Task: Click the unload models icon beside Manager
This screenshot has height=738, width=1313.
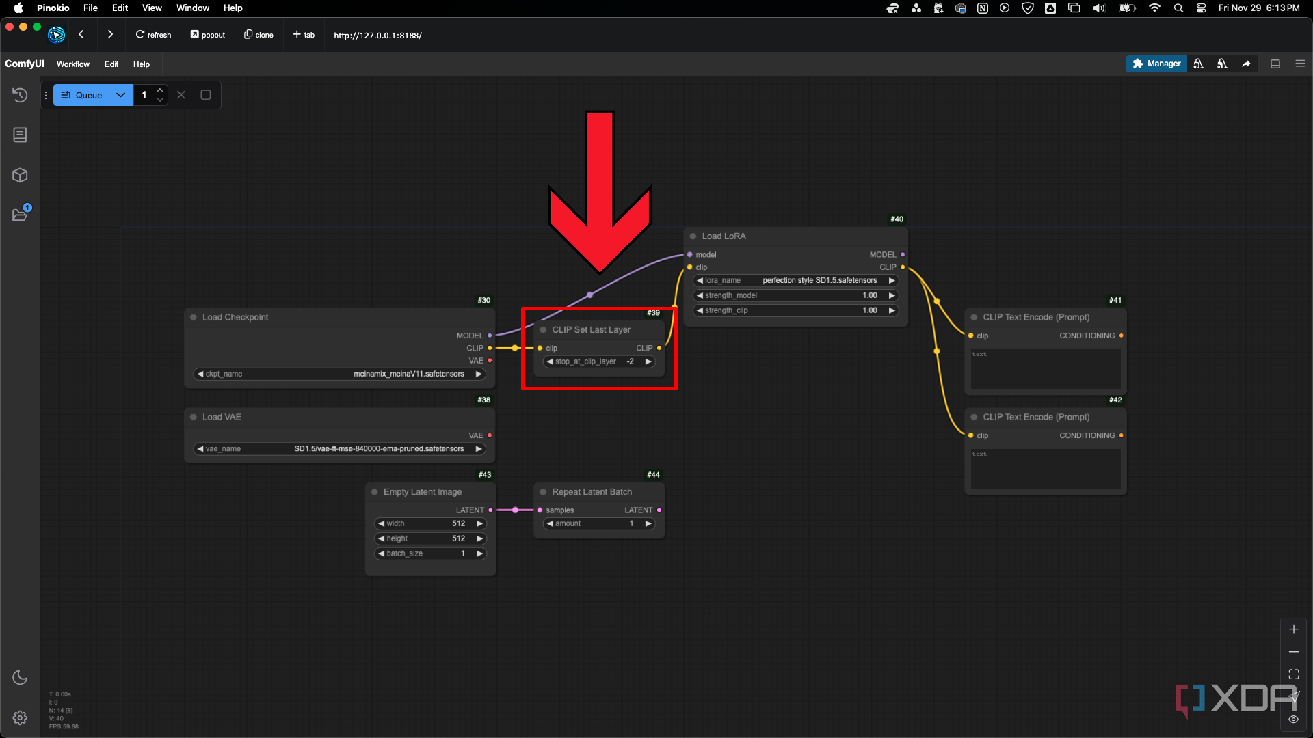Action: (x=1199, y=64)
